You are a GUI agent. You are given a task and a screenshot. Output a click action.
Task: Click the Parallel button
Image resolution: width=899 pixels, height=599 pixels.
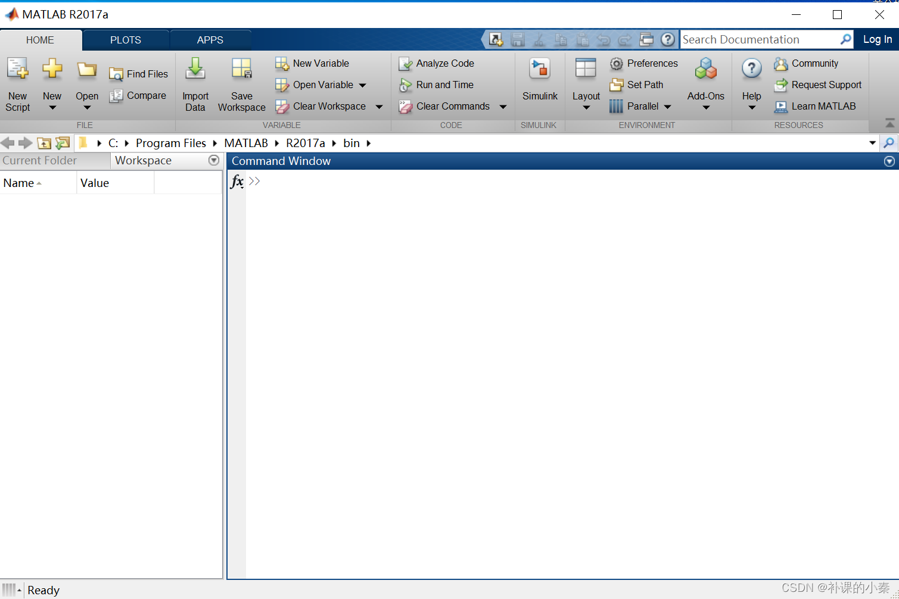pos(634,106)
